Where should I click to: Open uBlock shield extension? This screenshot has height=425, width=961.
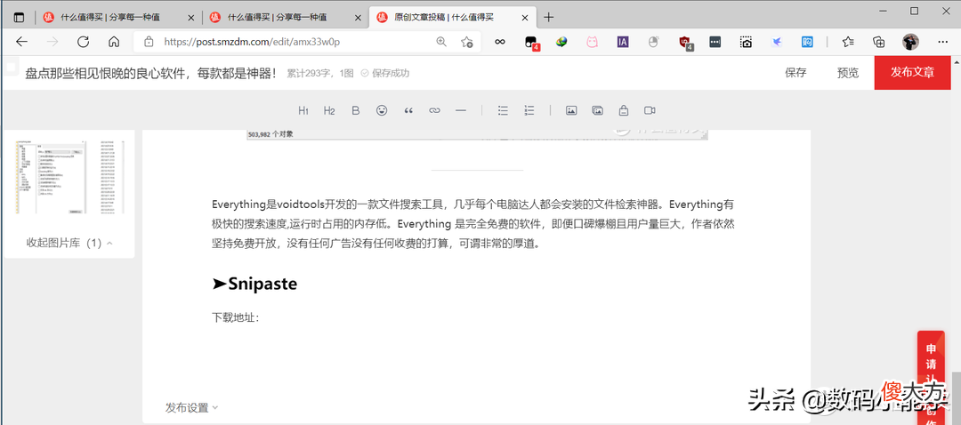point(685,43)
